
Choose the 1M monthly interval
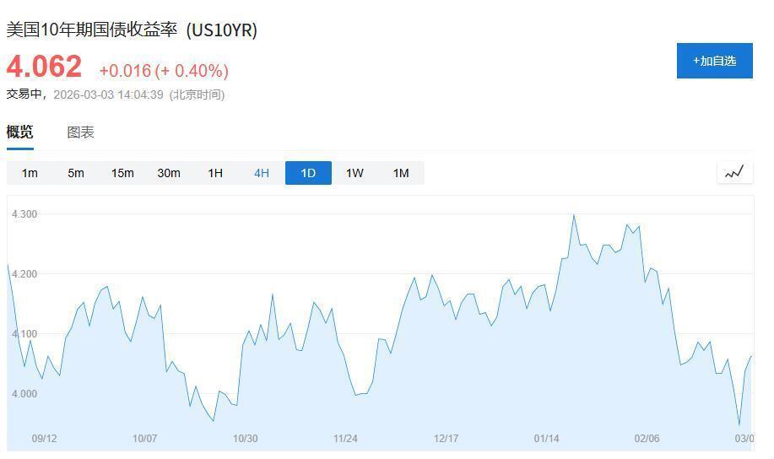pos(401,173)
